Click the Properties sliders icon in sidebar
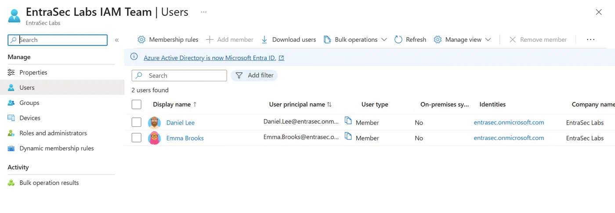This screenshot has width=615, height=213. [11, 72]
